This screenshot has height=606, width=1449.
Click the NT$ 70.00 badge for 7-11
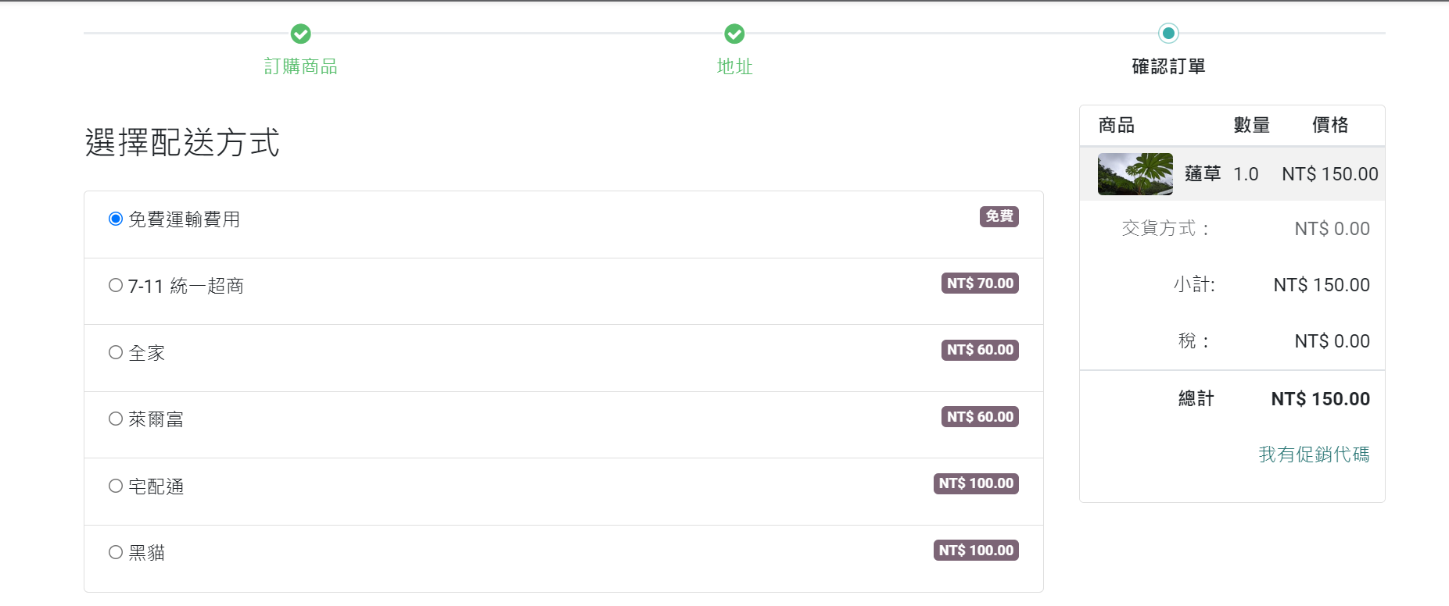pos(980,283)
